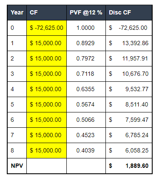Click the PVF value 0.5066
This screenshot has width=162, height=181.
click(x=85, y=120)
